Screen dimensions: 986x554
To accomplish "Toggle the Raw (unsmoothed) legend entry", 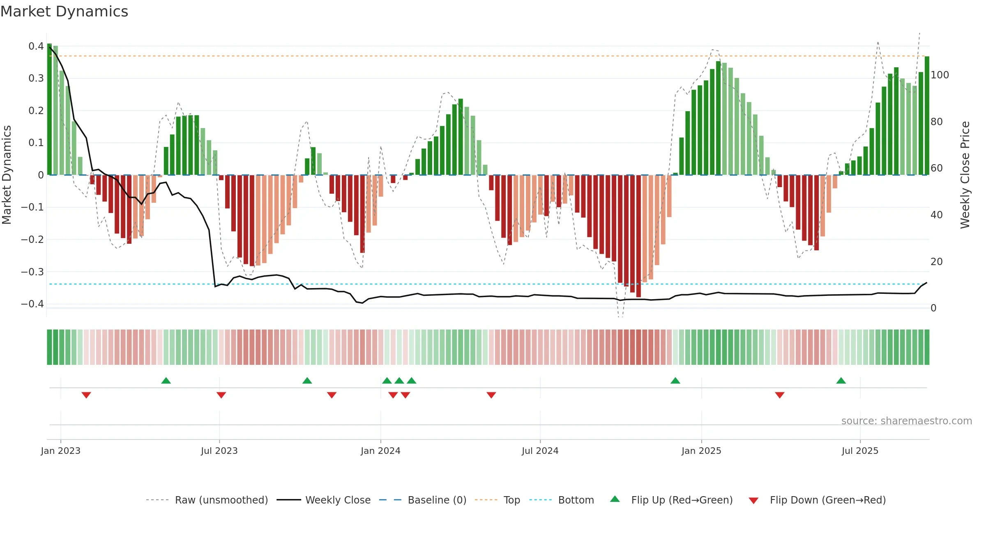I will pyautogui.click(x=207, y=500).
